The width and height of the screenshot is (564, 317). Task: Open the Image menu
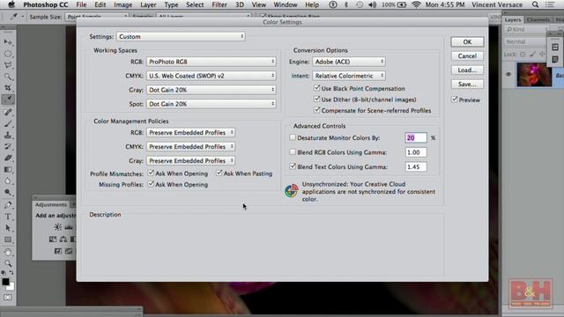coord(123,4)
